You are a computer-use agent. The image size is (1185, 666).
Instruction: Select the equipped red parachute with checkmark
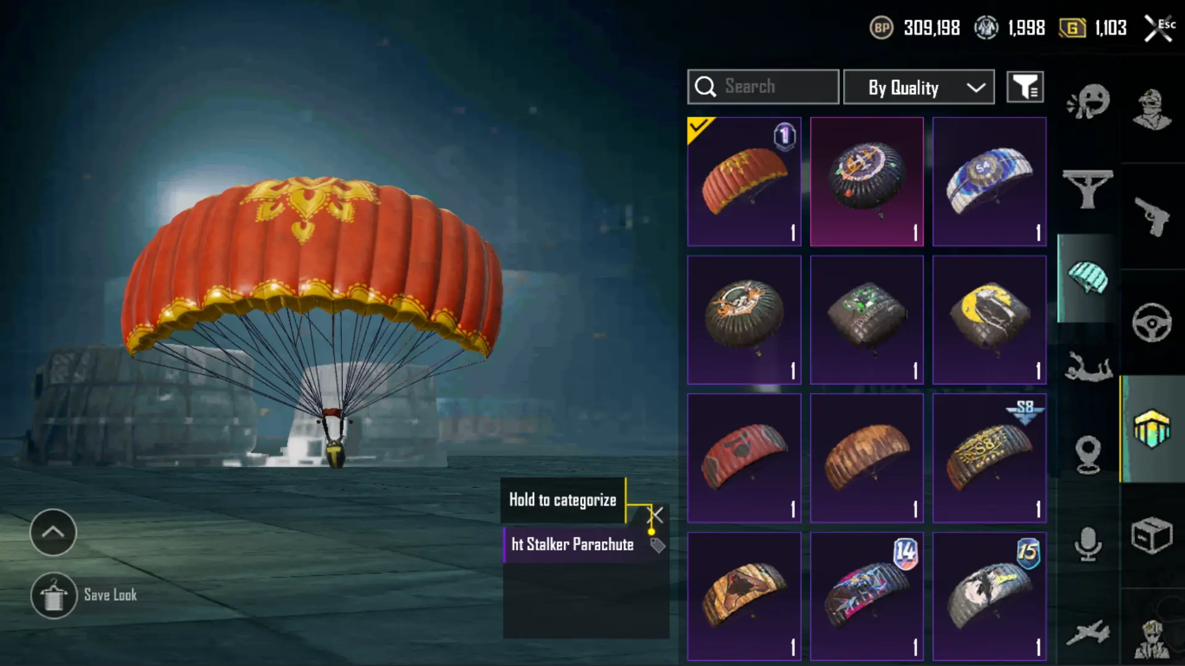[744, 181]
